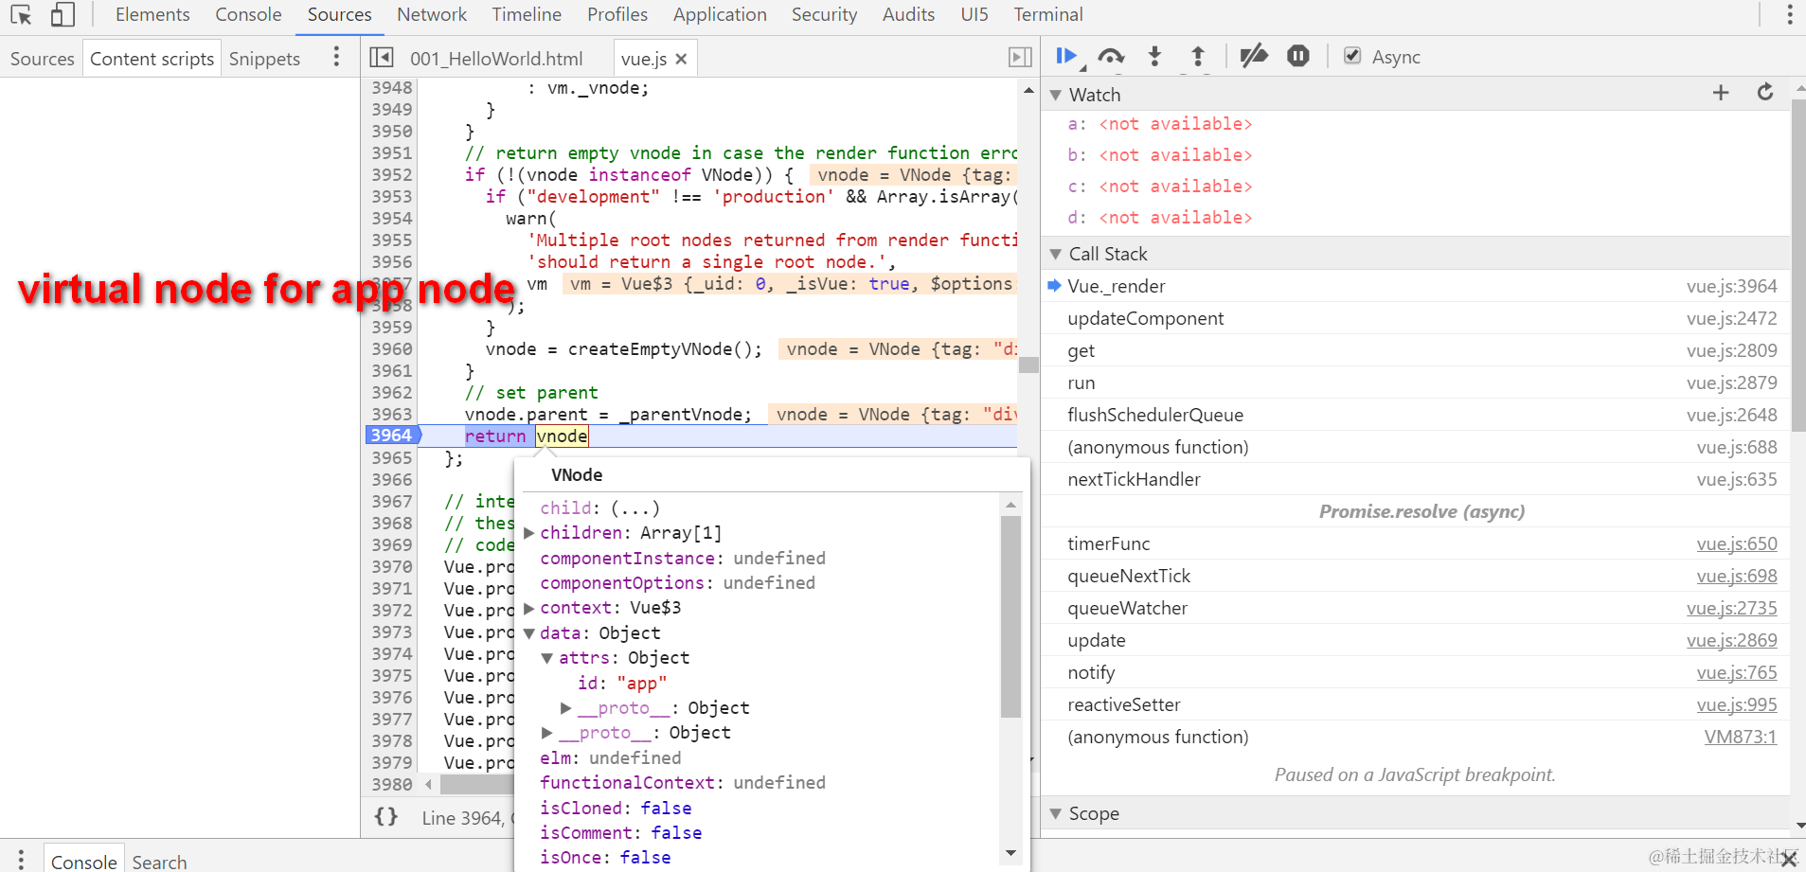
Task: Toggle pause on exceptions
Action: [x=1298, y=57]
